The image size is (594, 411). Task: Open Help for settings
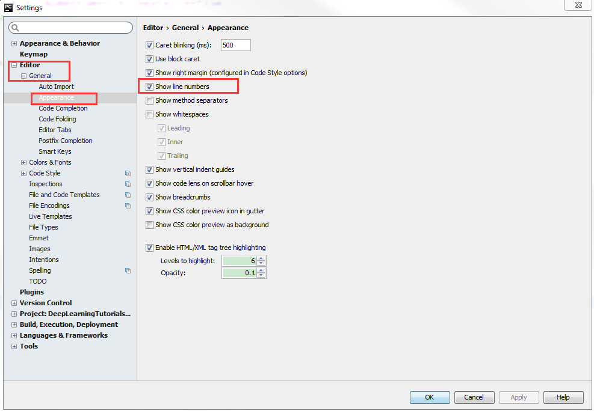[x=563, y=397]
